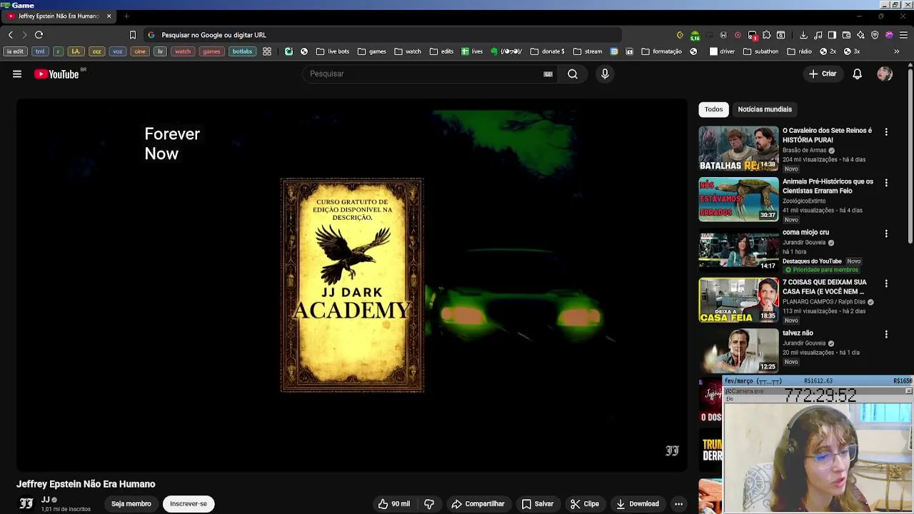Open the ia edit bookmark group

15,51
